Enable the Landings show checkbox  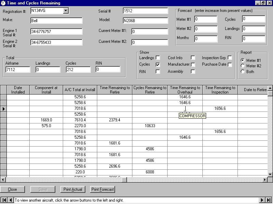(158, 58)
